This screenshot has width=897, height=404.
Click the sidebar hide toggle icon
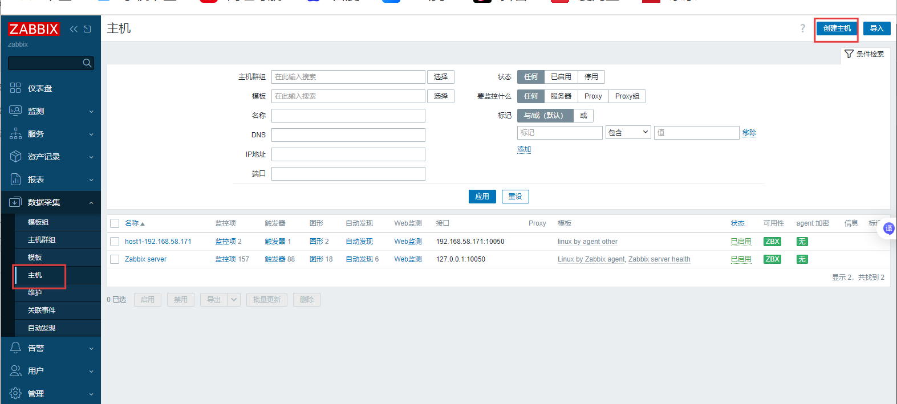point(87,29)
